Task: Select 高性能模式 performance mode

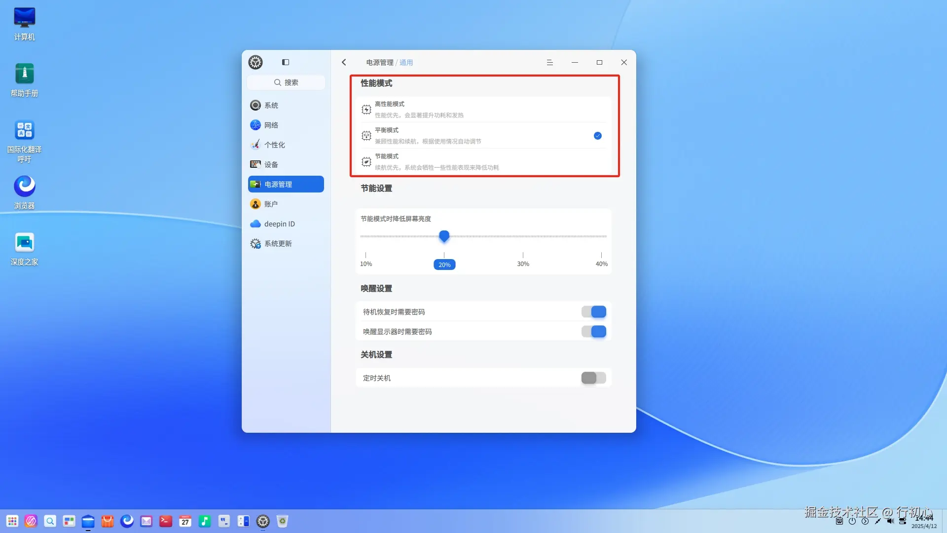Action: (x=483, y=110)
